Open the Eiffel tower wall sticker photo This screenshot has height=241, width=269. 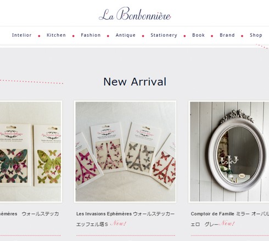(125, 152)
